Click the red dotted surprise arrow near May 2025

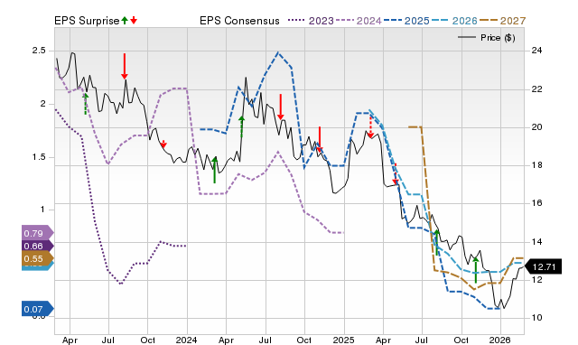point(396,173)
